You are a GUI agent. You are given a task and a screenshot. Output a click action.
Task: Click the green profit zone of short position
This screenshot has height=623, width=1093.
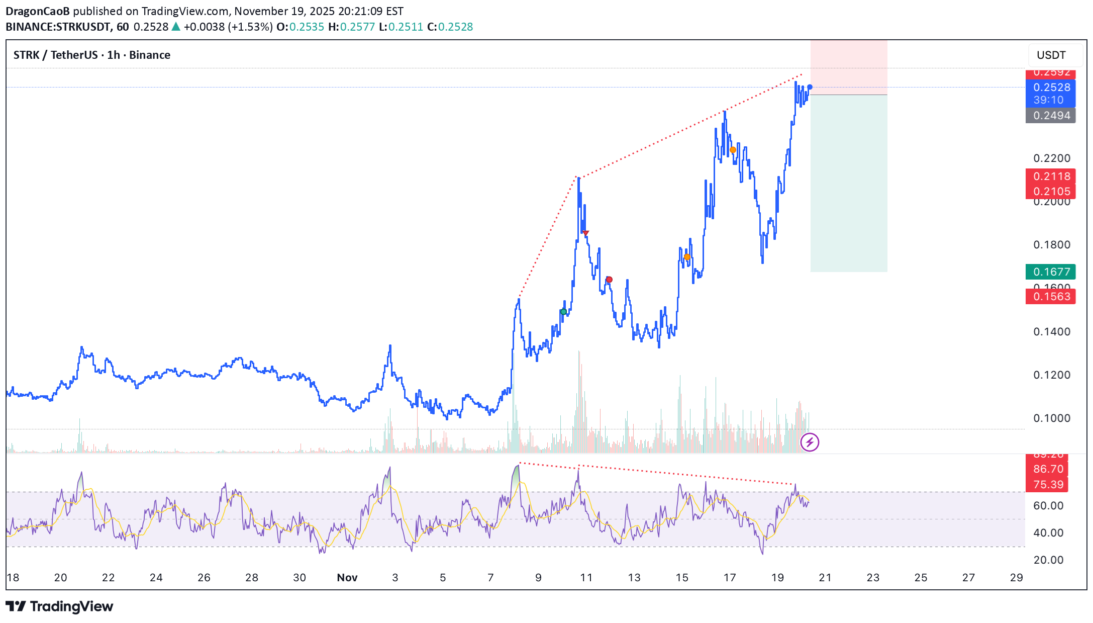point(848,184)
